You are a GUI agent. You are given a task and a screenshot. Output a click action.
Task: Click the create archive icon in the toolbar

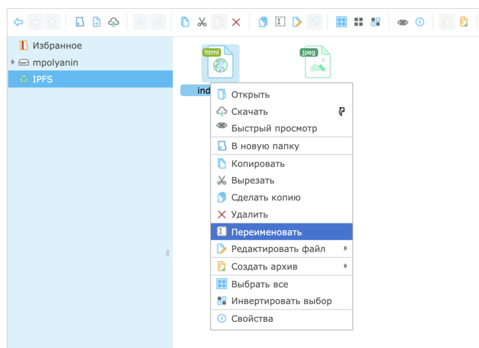[x=464, y=22]
